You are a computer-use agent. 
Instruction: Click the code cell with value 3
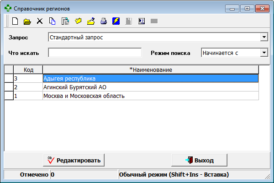tap(28, 78)
